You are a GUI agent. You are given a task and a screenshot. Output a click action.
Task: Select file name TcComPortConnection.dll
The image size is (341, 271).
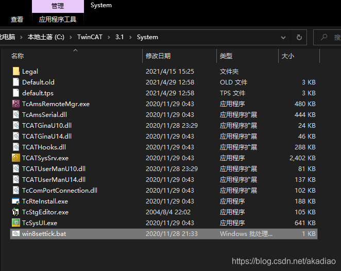click(x=60, y=191)
